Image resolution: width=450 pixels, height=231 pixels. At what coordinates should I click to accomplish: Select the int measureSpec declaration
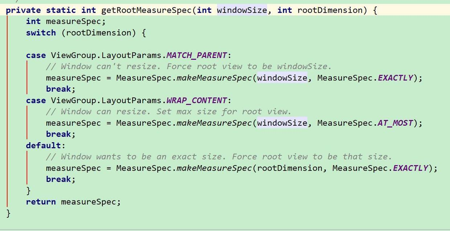pyautogui.click(x=65, y=21)
